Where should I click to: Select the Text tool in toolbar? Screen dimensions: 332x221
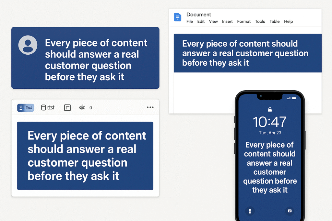pyautogui.click(x=26, y=108)
